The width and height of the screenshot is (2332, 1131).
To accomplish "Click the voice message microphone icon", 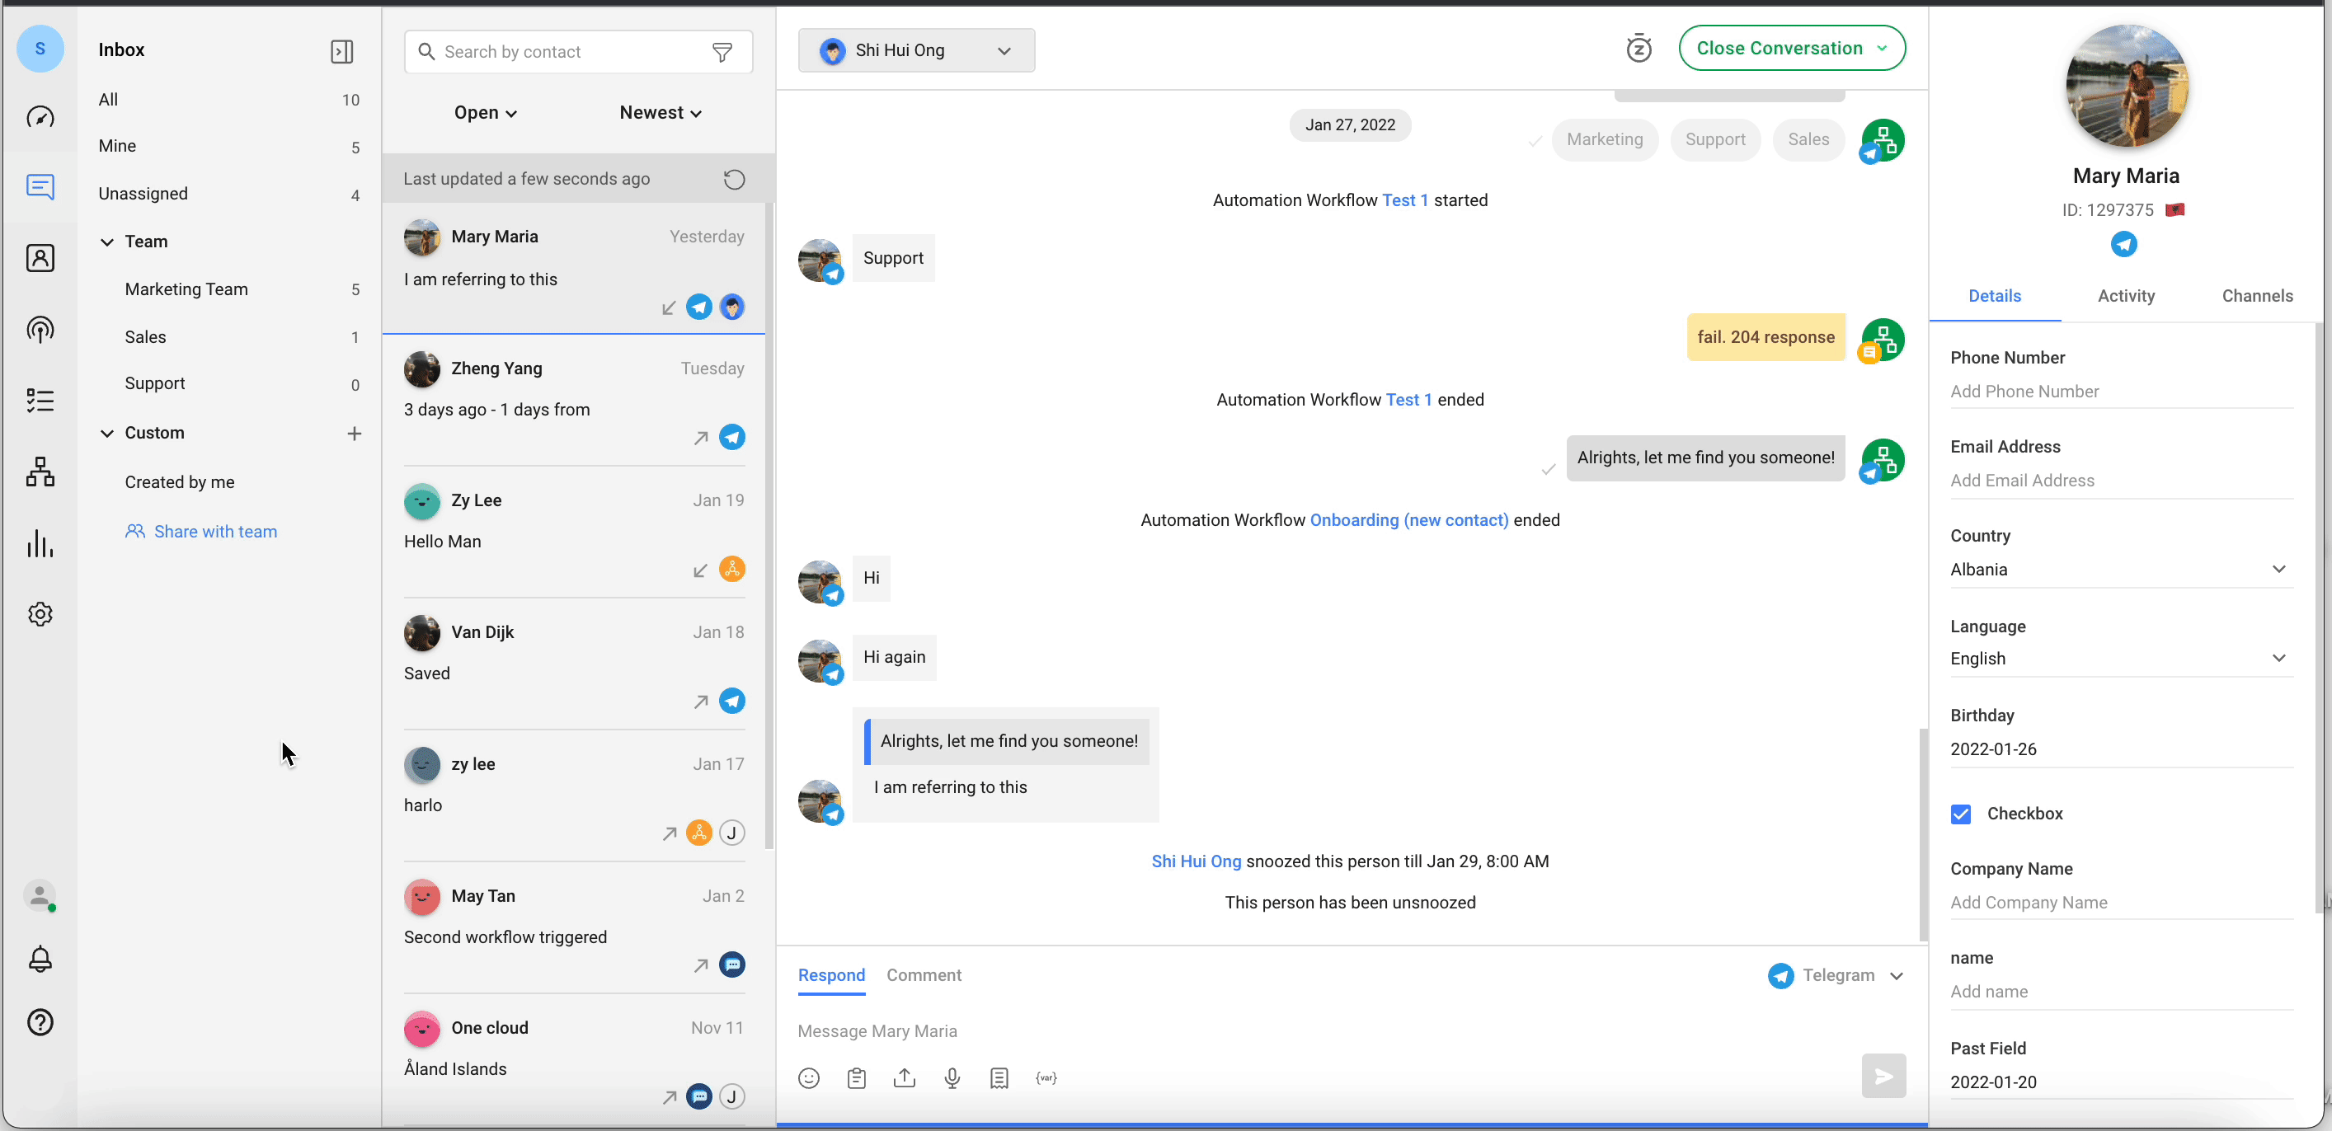I will tap(952, 1077).
